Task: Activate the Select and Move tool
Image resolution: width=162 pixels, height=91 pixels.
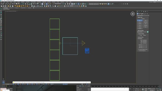Action: pos(25,4)
